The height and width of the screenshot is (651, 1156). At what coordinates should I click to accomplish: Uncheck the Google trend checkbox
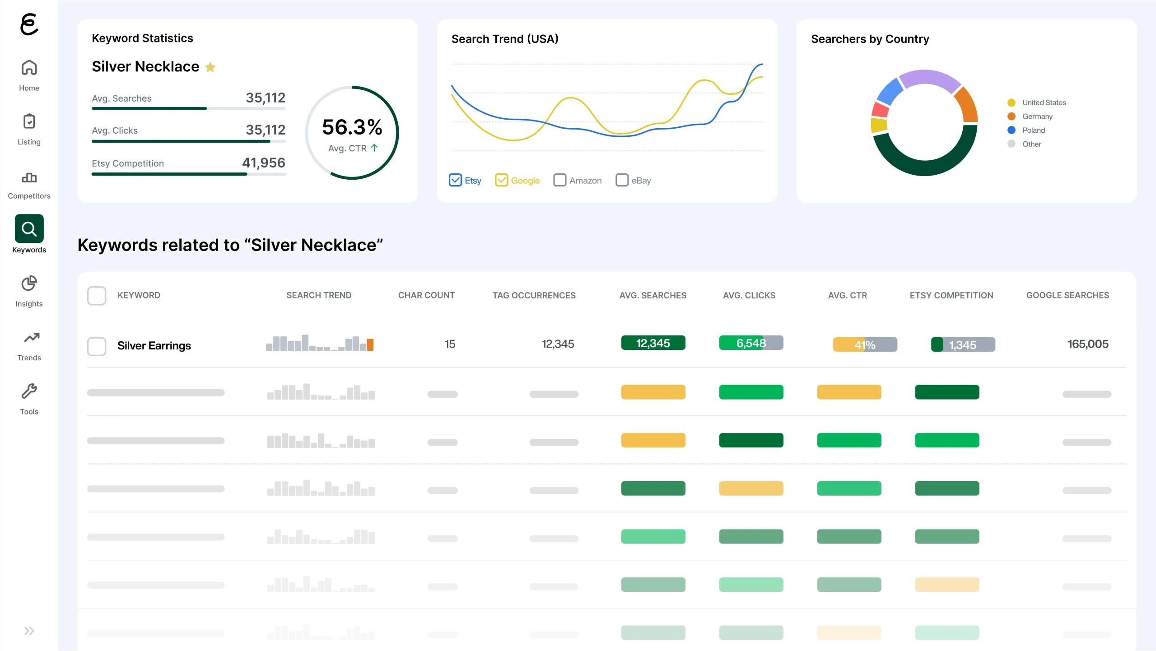tap(501, 180)
